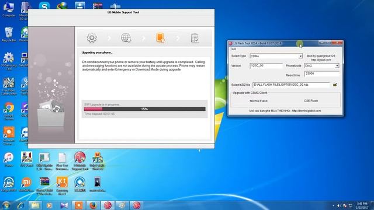This screenshot has height=210, width=374.
Task: Open the Computer desktop icon
Action: [9, 9]
